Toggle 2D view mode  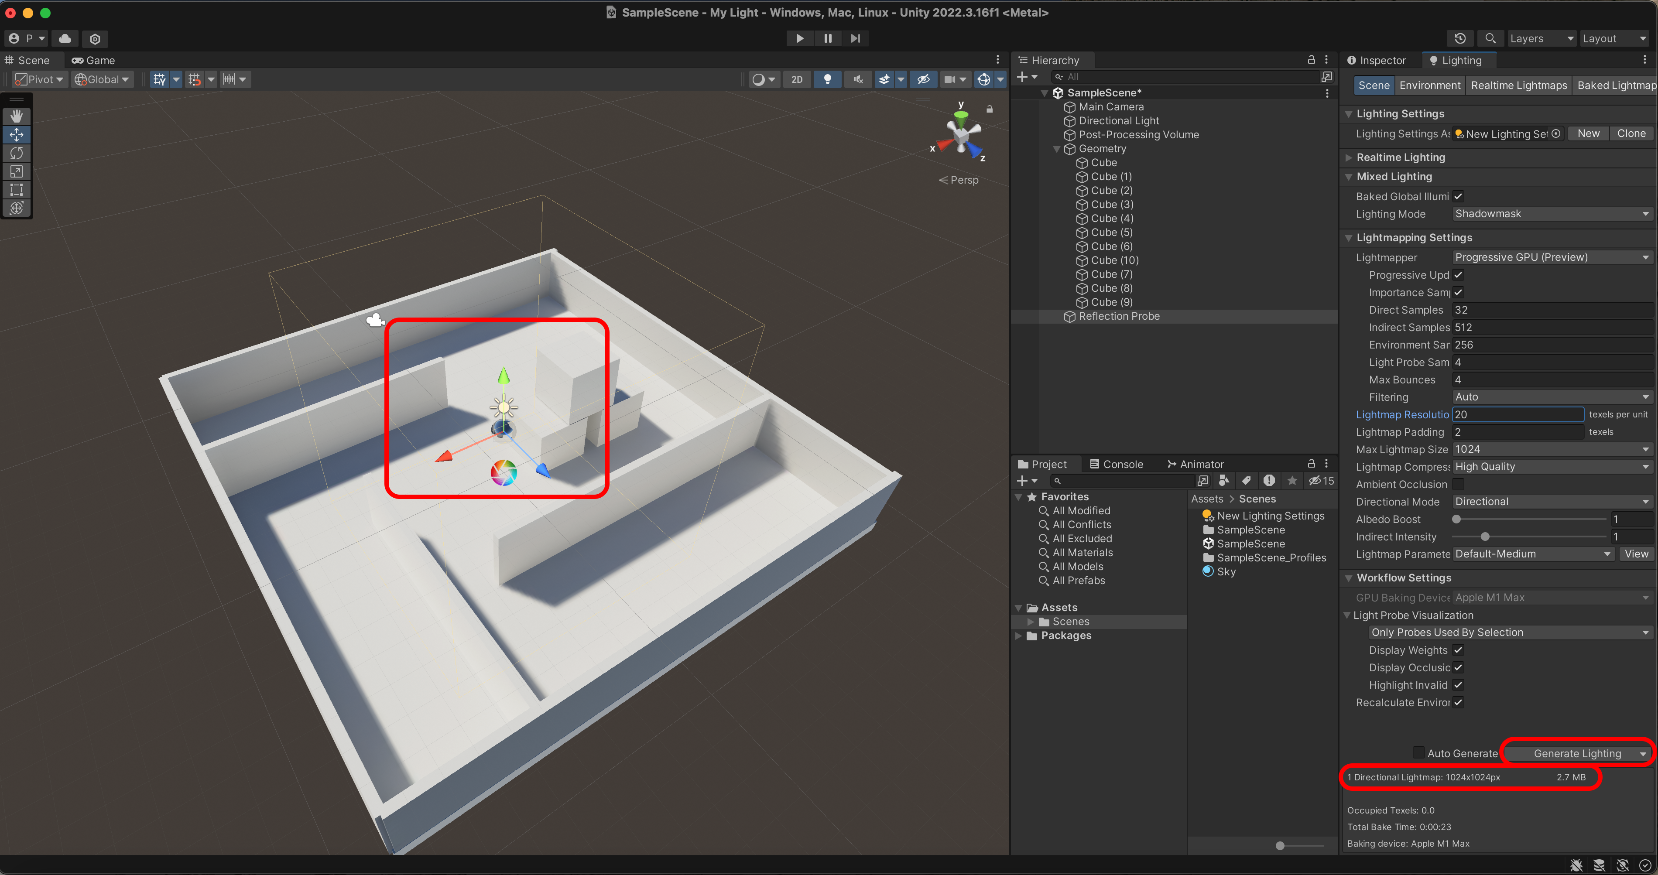click(x=797, y=79)
